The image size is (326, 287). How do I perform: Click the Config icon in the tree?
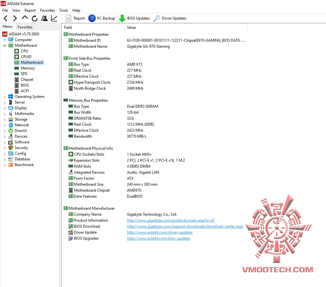11,153
